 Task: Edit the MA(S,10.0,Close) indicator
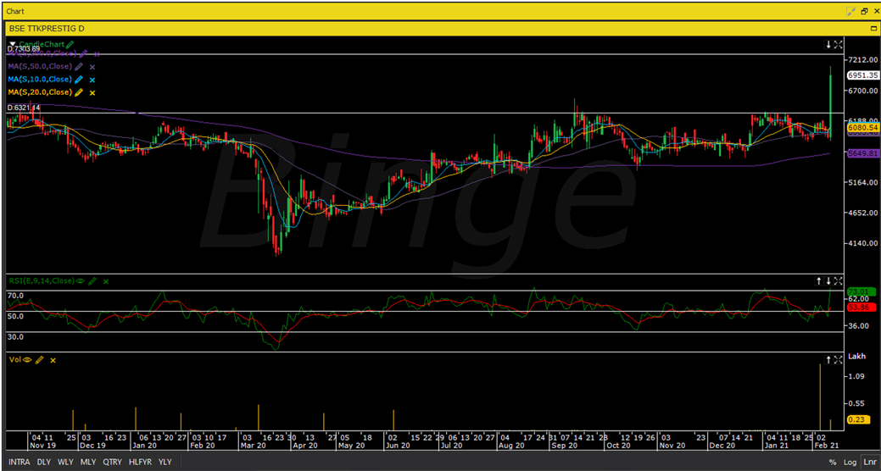tap(79, 80)
